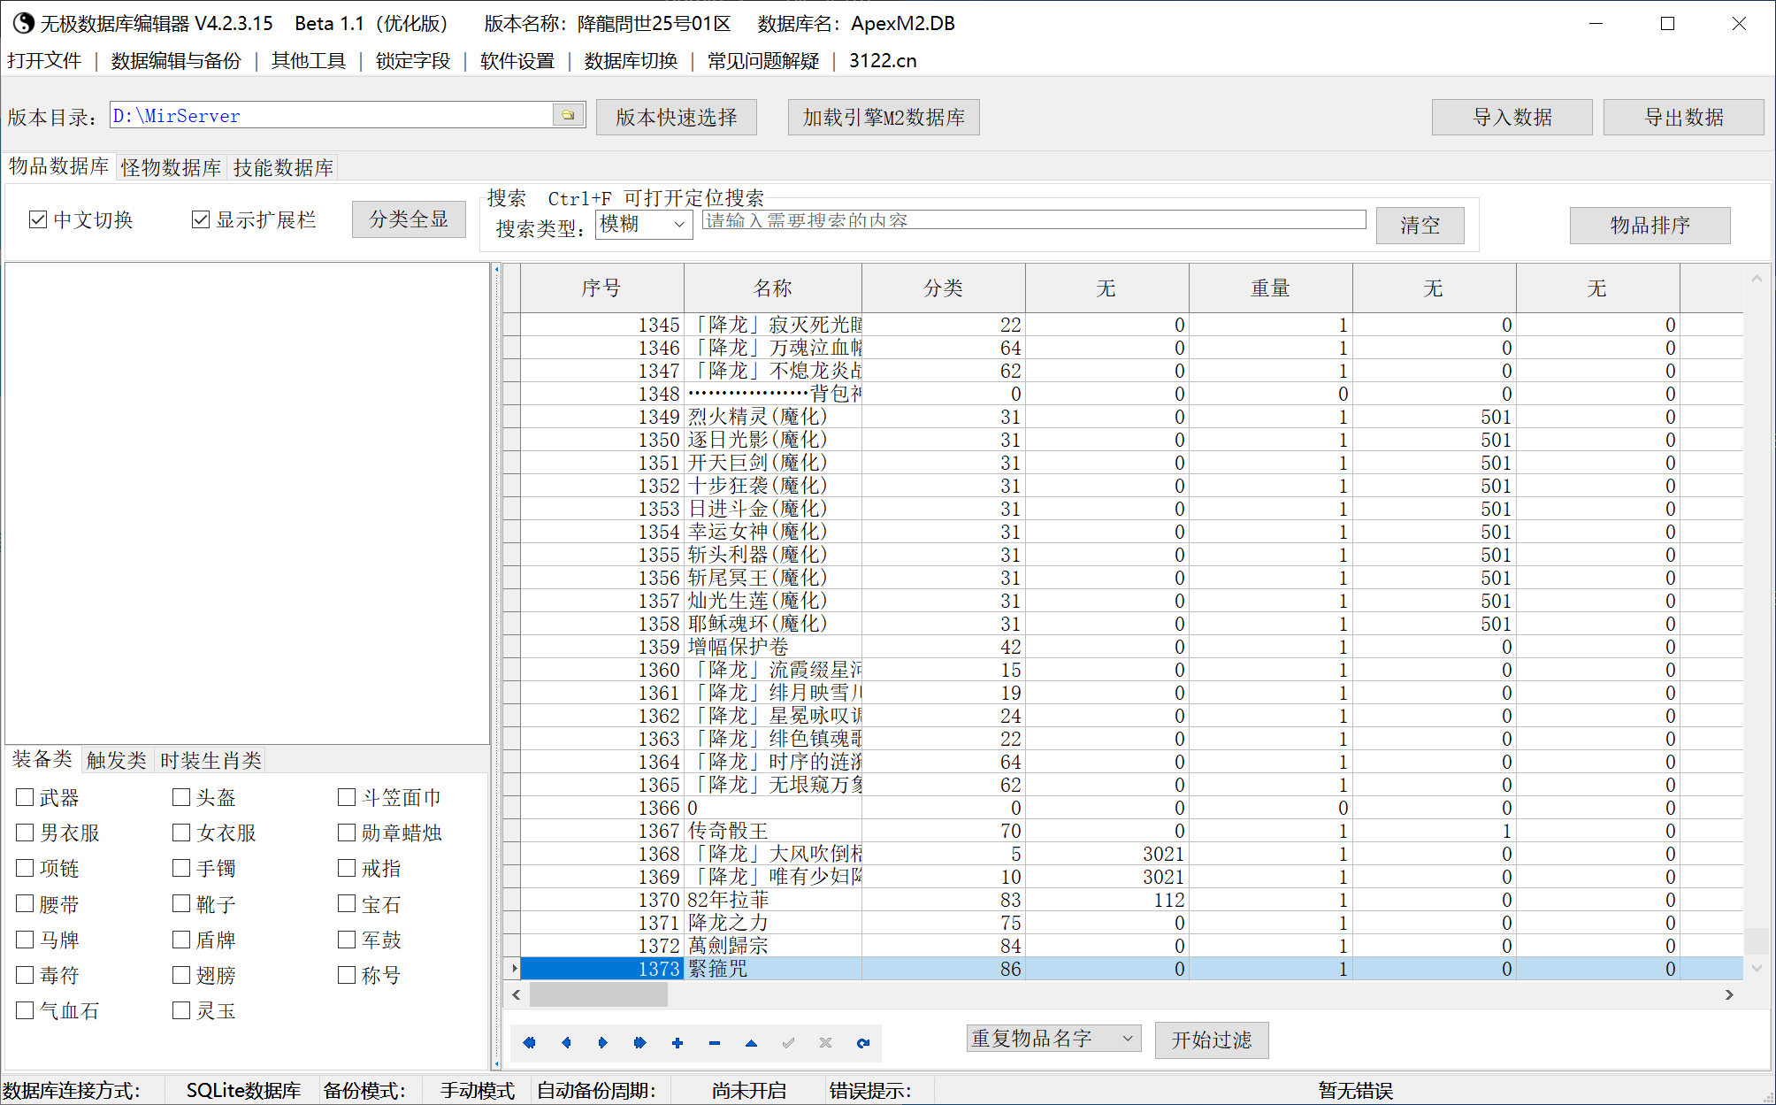Screen dimensions: 1776x1105
Task: Click the 物品排序 button
Action: pos(1650,225)
